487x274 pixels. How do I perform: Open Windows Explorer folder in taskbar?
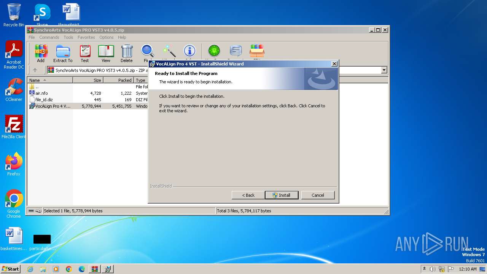[x=43, y=269]
